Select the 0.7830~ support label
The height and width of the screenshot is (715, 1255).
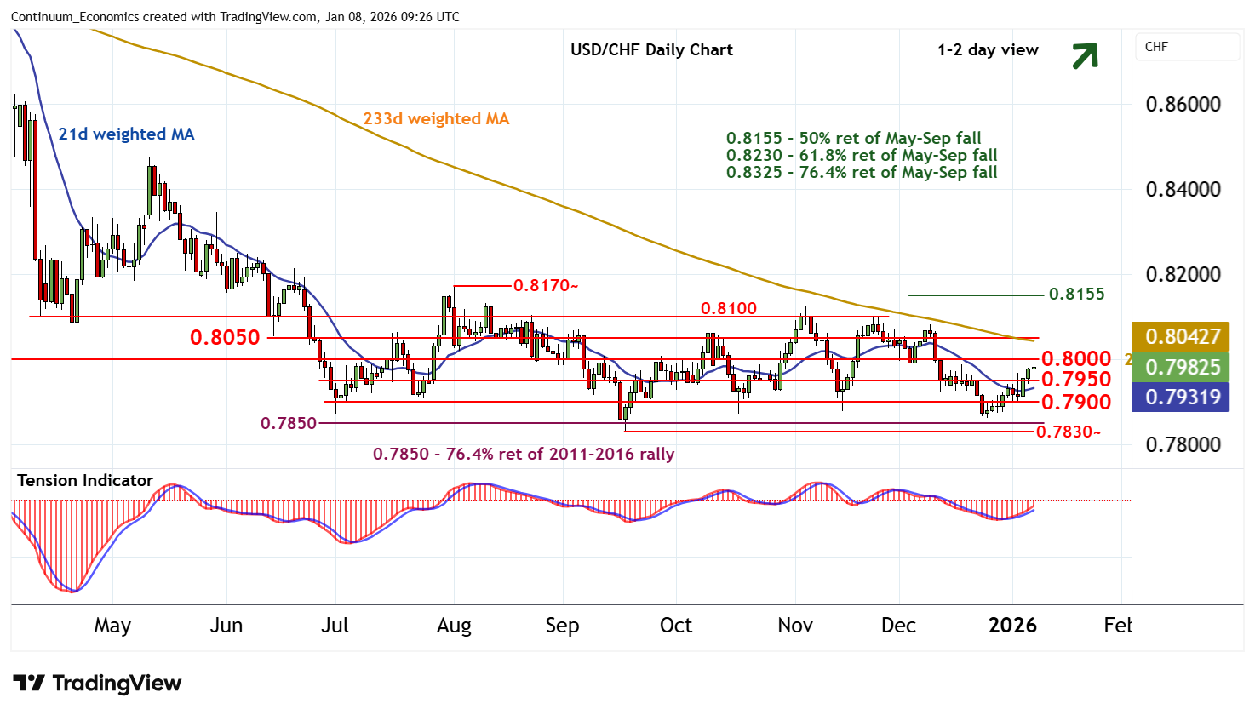tap(1069, 432)
